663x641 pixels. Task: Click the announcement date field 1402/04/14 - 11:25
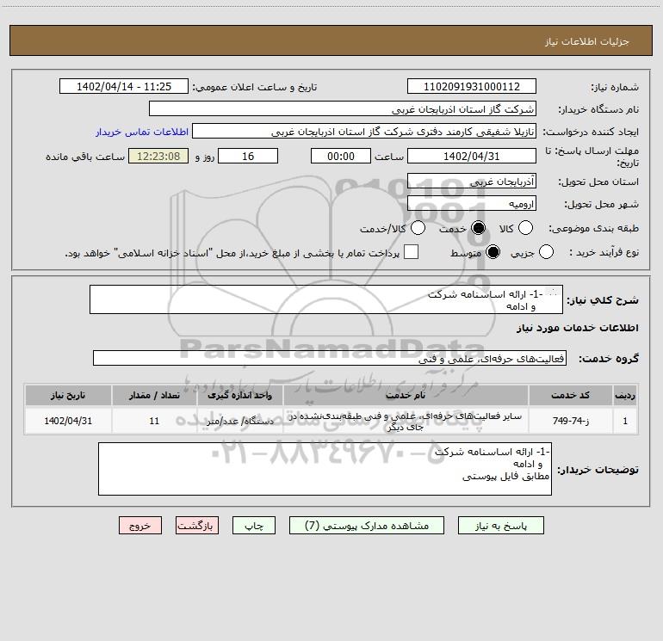coord(124,87)
